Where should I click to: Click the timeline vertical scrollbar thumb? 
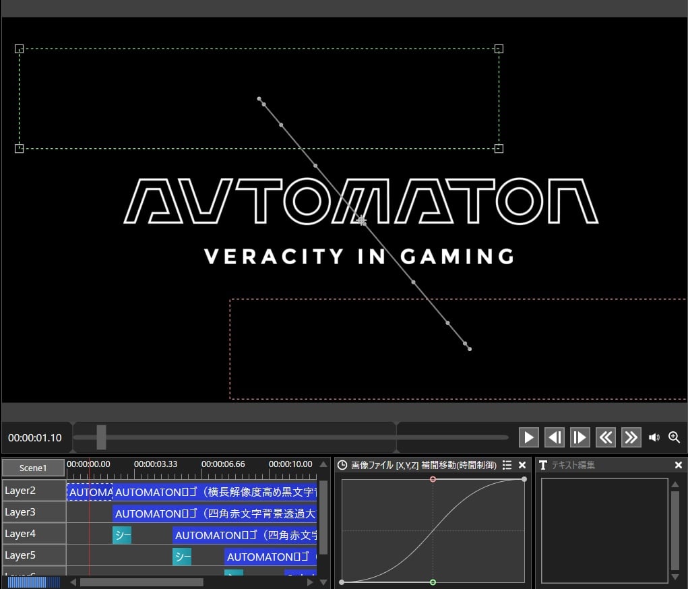click(x=323, y=517)
